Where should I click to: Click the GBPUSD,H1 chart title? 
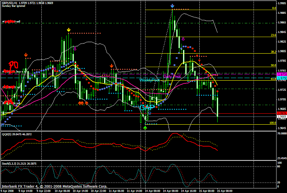[28, 3]
